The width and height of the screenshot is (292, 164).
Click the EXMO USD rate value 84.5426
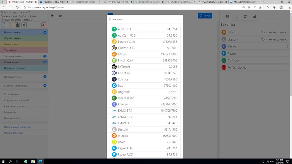click(172, 123)
